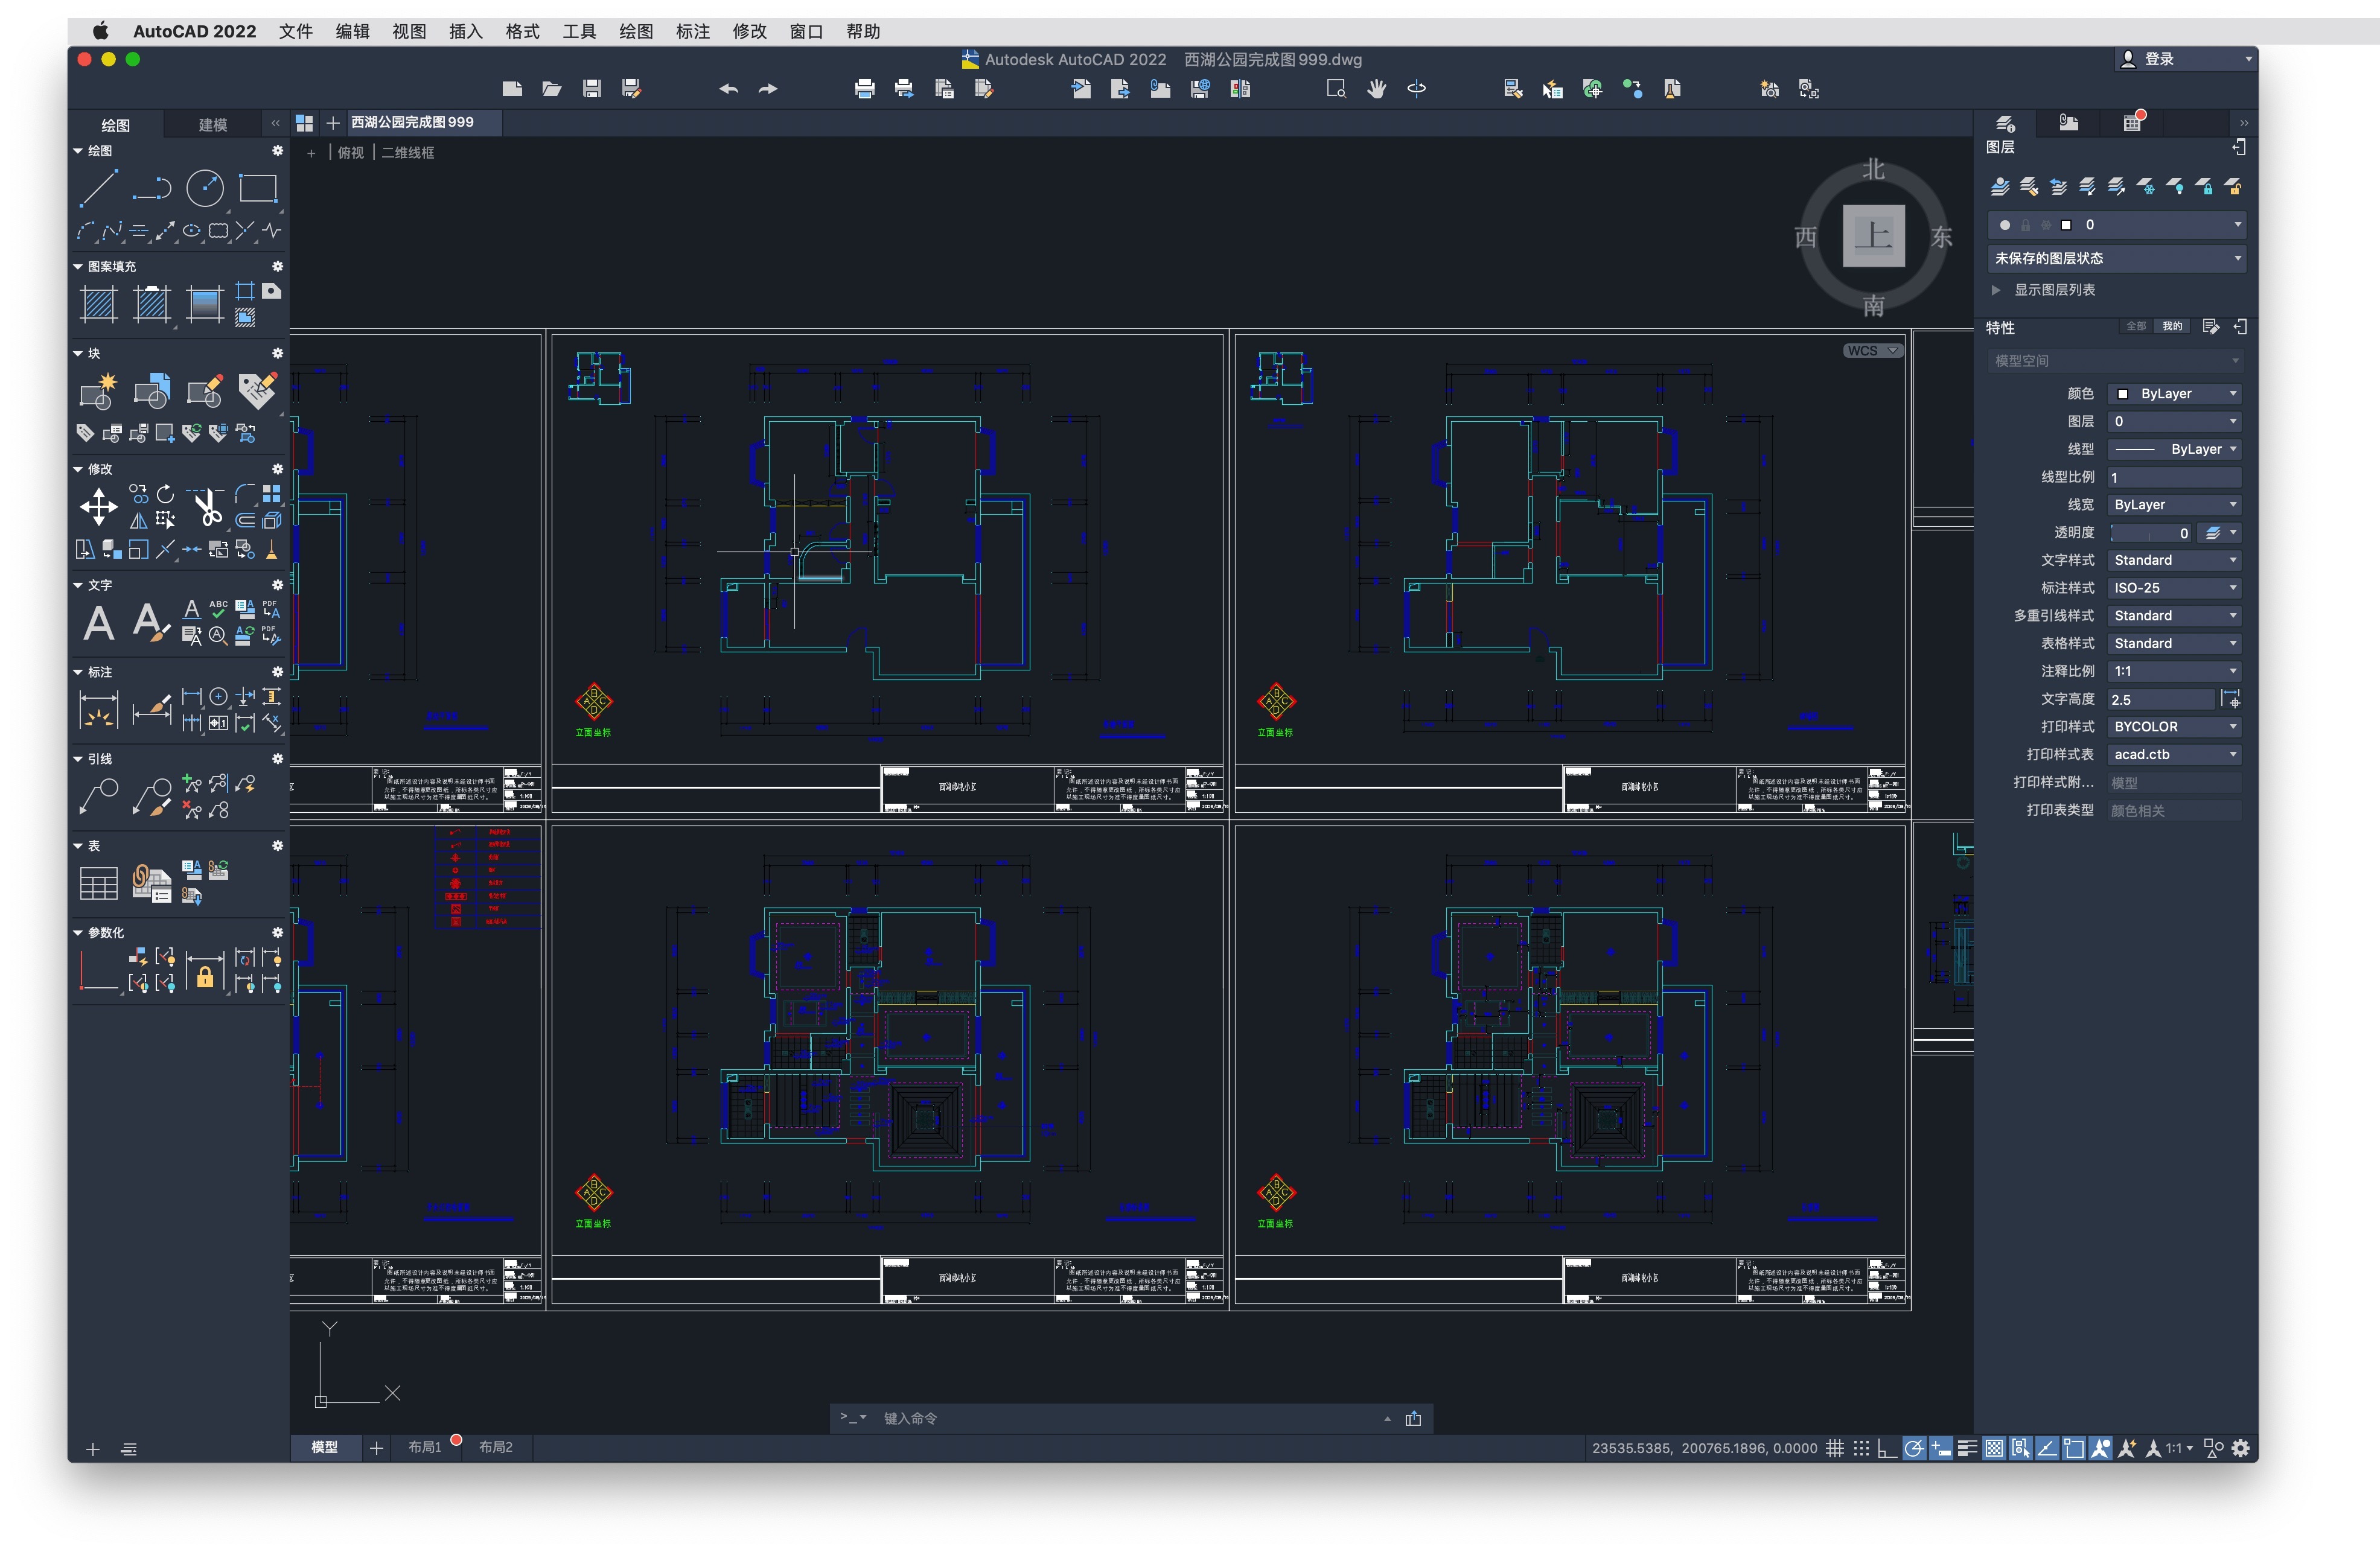Click the Move tool in modify panel
The image size is (2380, 1552).
point(98,507)
